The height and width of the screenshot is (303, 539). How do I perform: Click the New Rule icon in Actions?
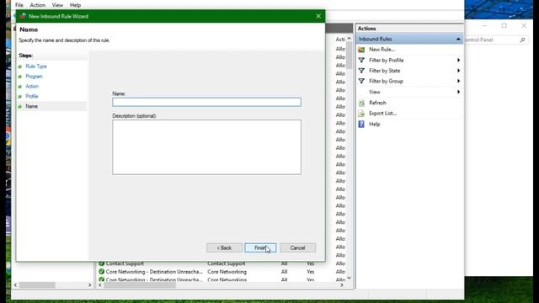[x=361, y=50]
